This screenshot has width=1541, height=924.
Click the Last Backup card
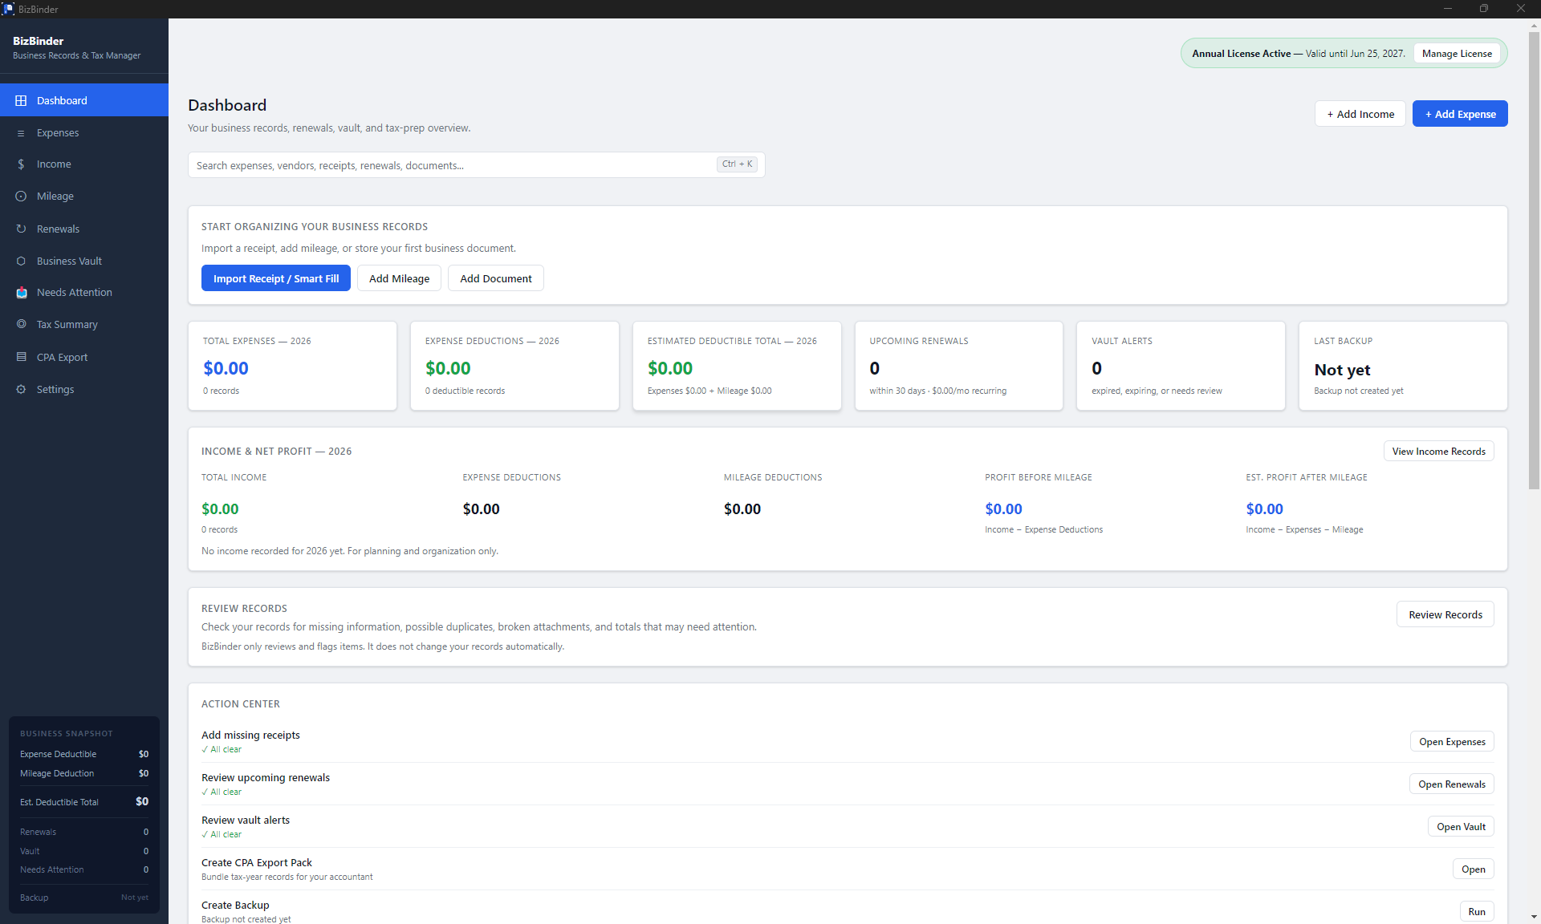[1403, 366]
